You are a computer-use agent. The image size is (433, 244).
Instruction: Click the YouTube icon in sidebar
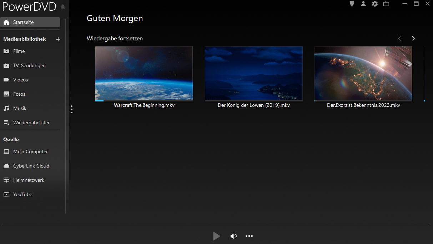click(x=6, y=194)
